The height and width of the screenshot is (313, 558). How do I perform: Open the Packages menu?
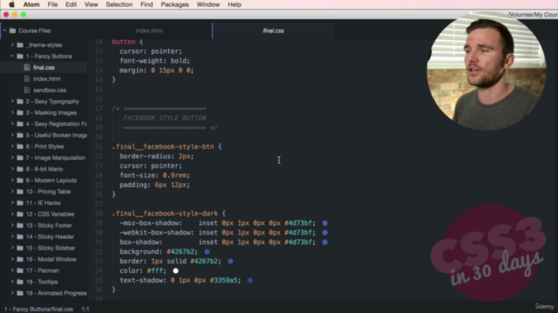(174, 4)
